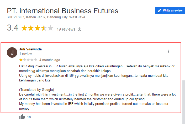
Task: Click the "1 review" contributor text
Action: pyautogui.click(x=25, y=54)
